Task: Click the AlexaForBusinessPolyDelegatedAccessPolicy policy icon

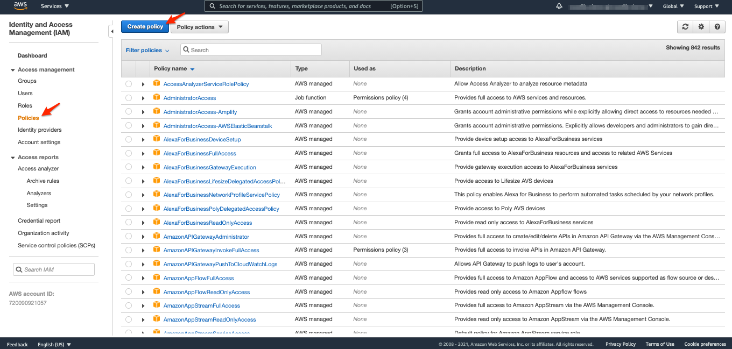Action: tap(157, 208)
